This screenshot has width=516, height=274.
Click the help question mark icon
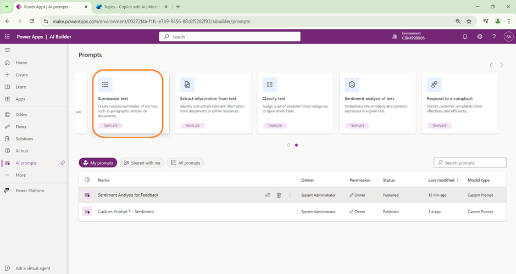coord(494,37)
